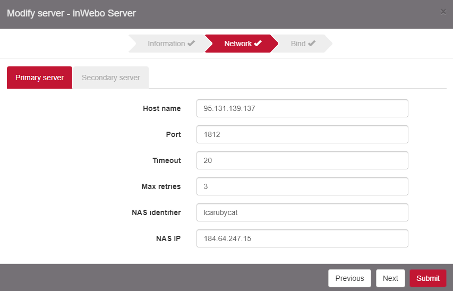Click into the Port field showing 1812
This screenshot has height=291, width=453.
coord(302,134)
